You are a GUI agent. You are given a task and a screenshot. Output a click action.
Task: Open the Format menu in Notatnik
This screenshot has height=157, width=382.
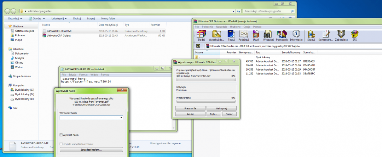pos(83,75)
